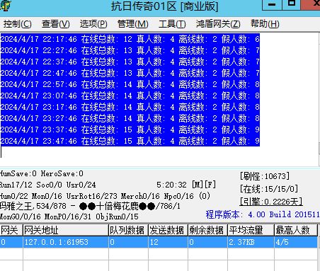Open the 帮助(H) menu
The image size is (320, 271).
click(x=265, y=24)
